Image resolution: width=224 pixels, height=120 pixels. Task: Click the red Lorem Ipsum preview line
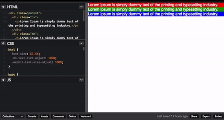[x=156, y=5]
